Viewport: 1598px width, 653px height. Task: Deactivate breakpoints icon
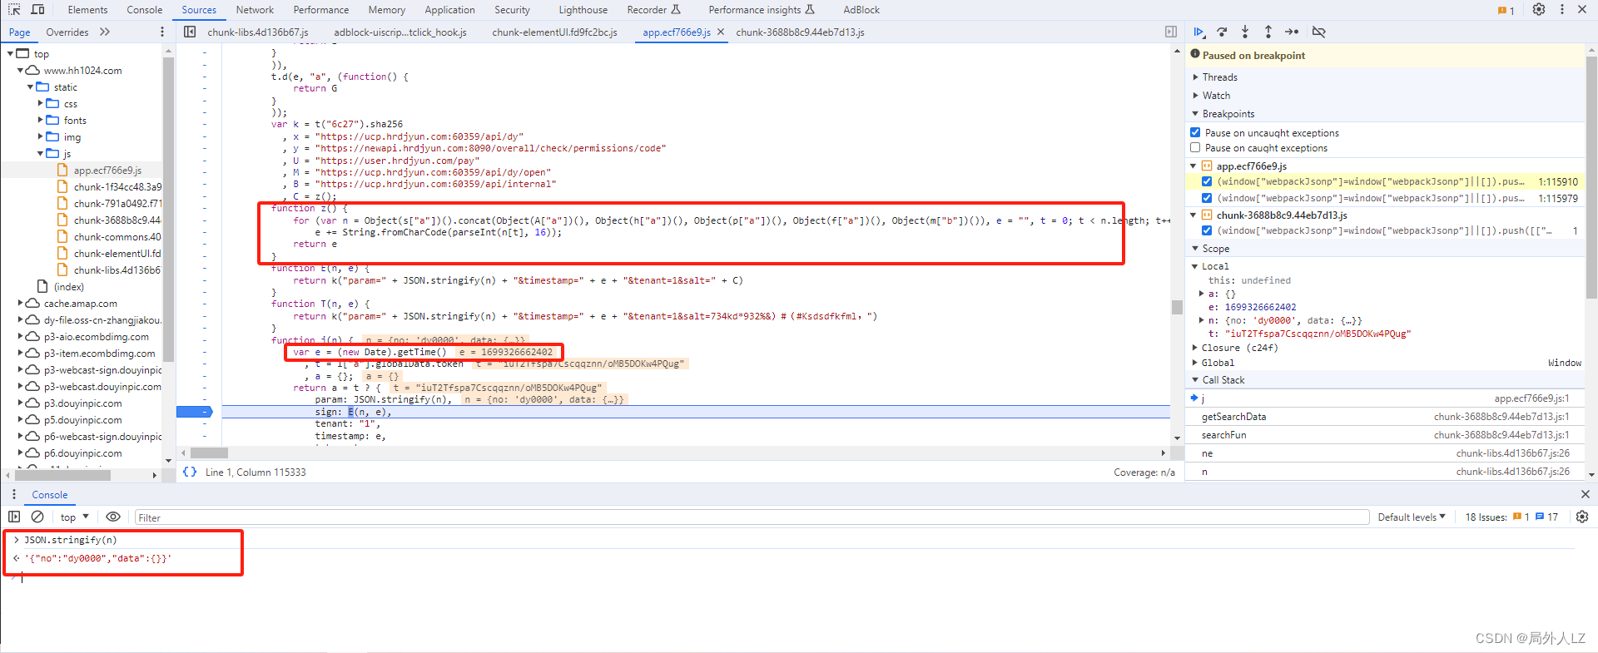coord(1318,32)
